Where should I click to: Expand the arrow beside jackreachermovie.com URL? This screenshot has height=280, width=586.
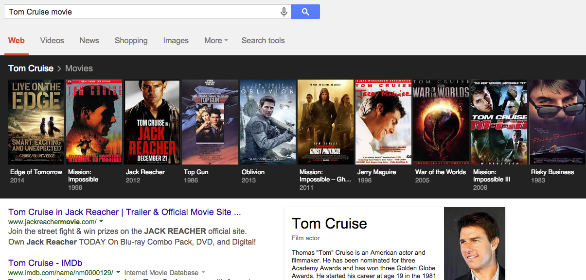point(100,222)
